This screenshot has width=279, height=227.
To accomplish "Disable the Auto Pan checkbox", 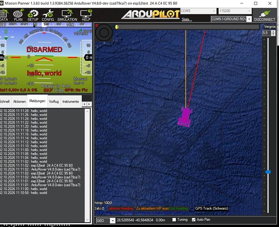I will (194, 220).
